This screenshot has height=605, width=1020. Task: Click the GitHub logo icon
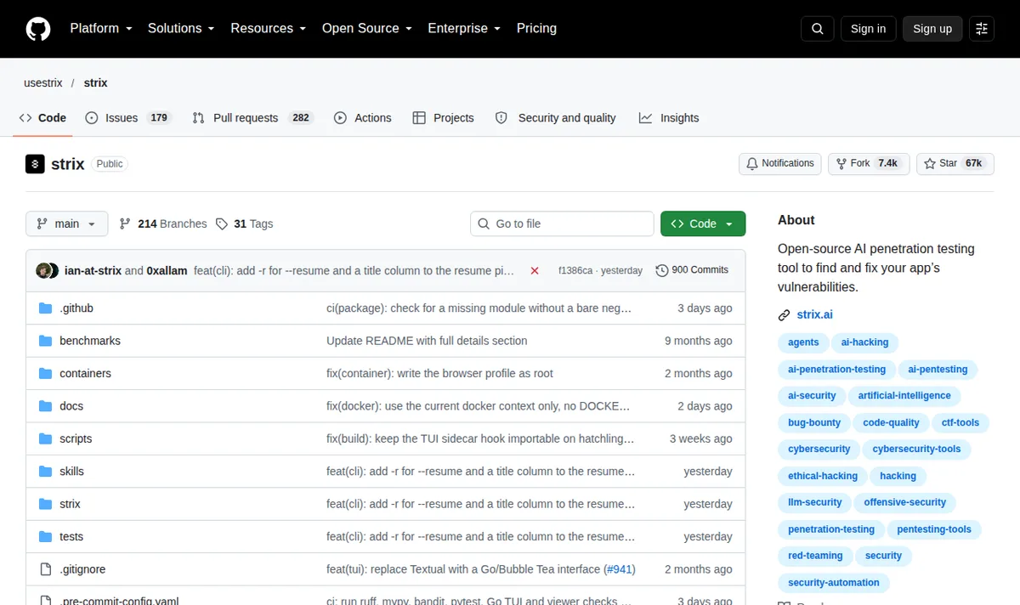(38, 29)
